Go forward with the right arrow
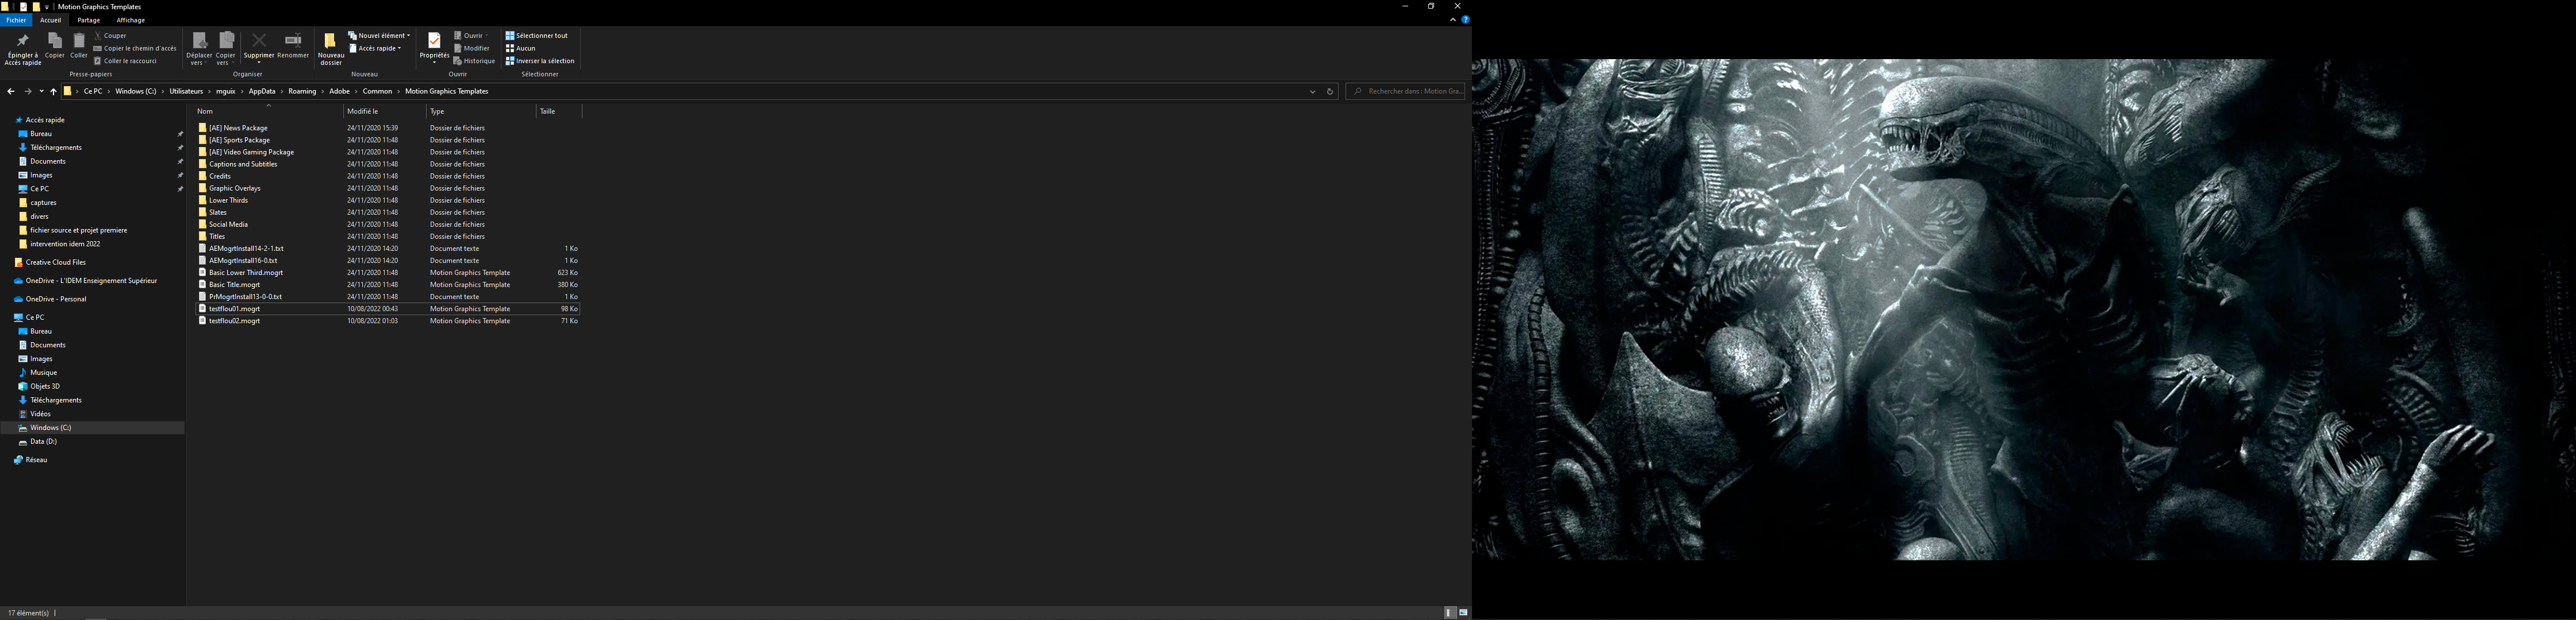 point(28,91)
